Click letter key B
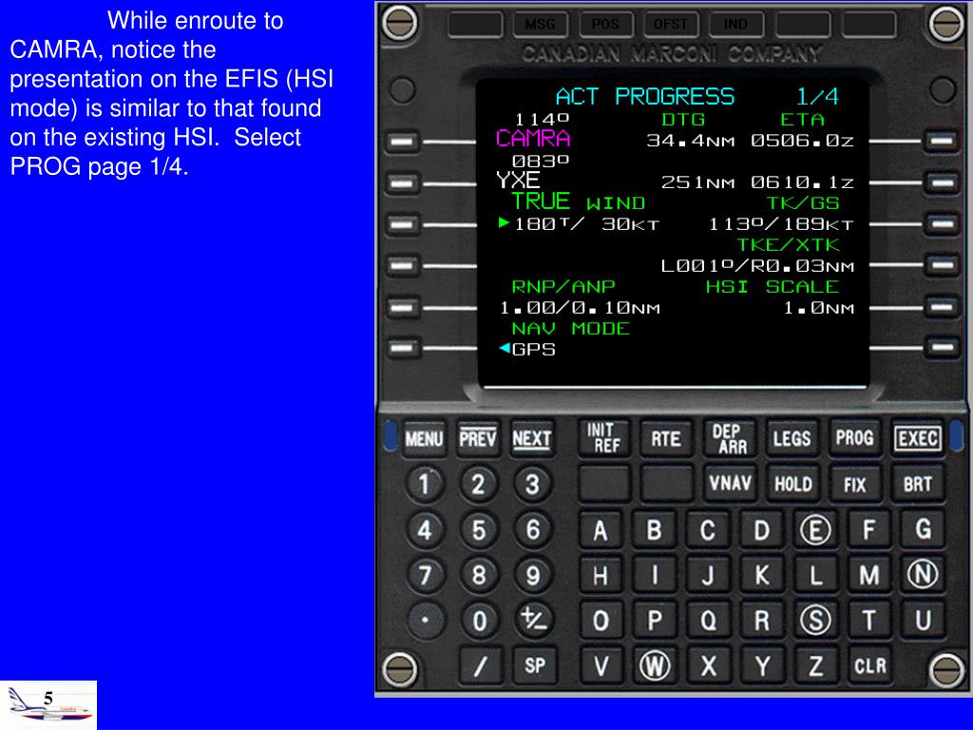 tap(654, 529)
